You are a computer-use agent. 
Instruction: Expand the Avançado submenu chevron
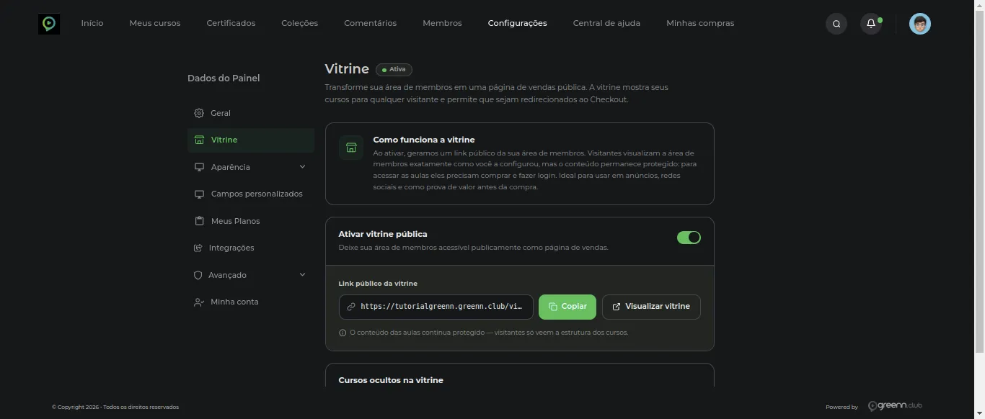[x=302, y=275]
